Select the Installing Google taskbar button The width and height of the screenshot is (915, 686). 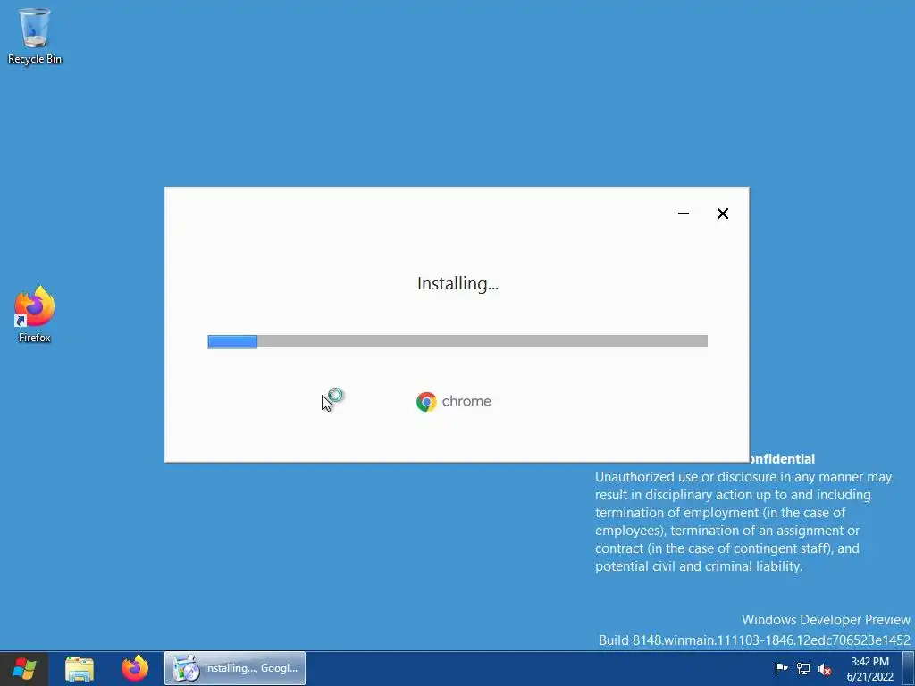pyautogui.click(x=235, y=668)
